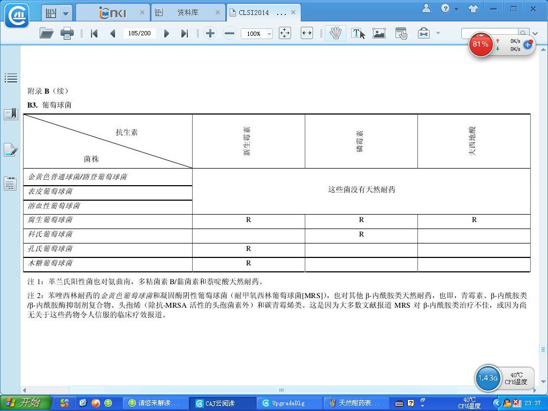
Task: Activate the Text selection tool
Action: pos(357,33)
